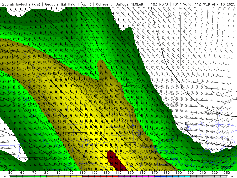Click the "18Z RDPS" model run text

coord(159,4)
